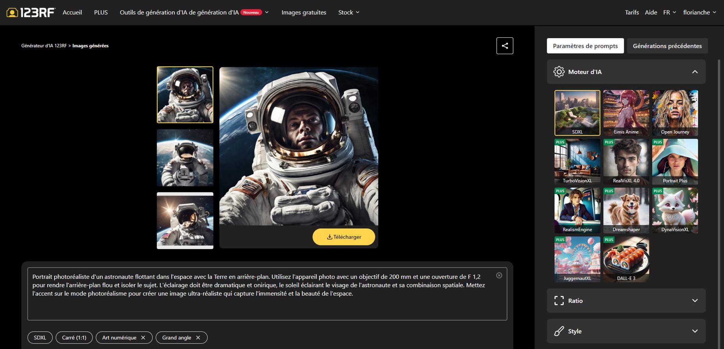Click the Générateur d'IA 123RF breadcrumb link

click(x=44, y=46)
